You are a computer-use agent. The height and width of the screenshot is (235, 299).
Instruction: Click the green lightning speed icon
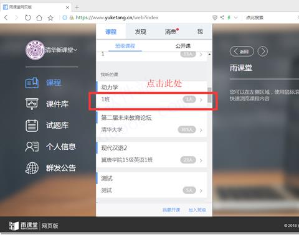[x=229, y=17]
